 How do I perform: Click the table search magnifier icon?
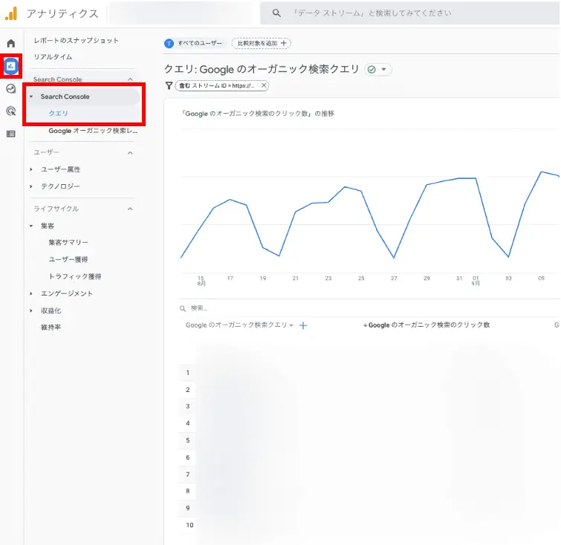[183, 308]
